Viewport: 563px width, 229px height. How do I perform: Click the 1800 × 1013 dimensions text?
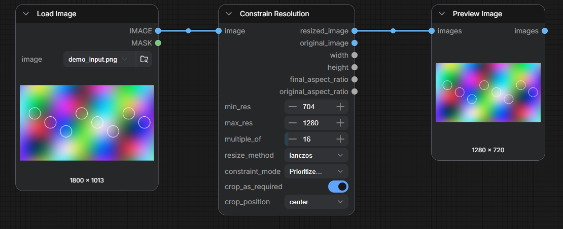pyautogui.click(x=87, y=180)
